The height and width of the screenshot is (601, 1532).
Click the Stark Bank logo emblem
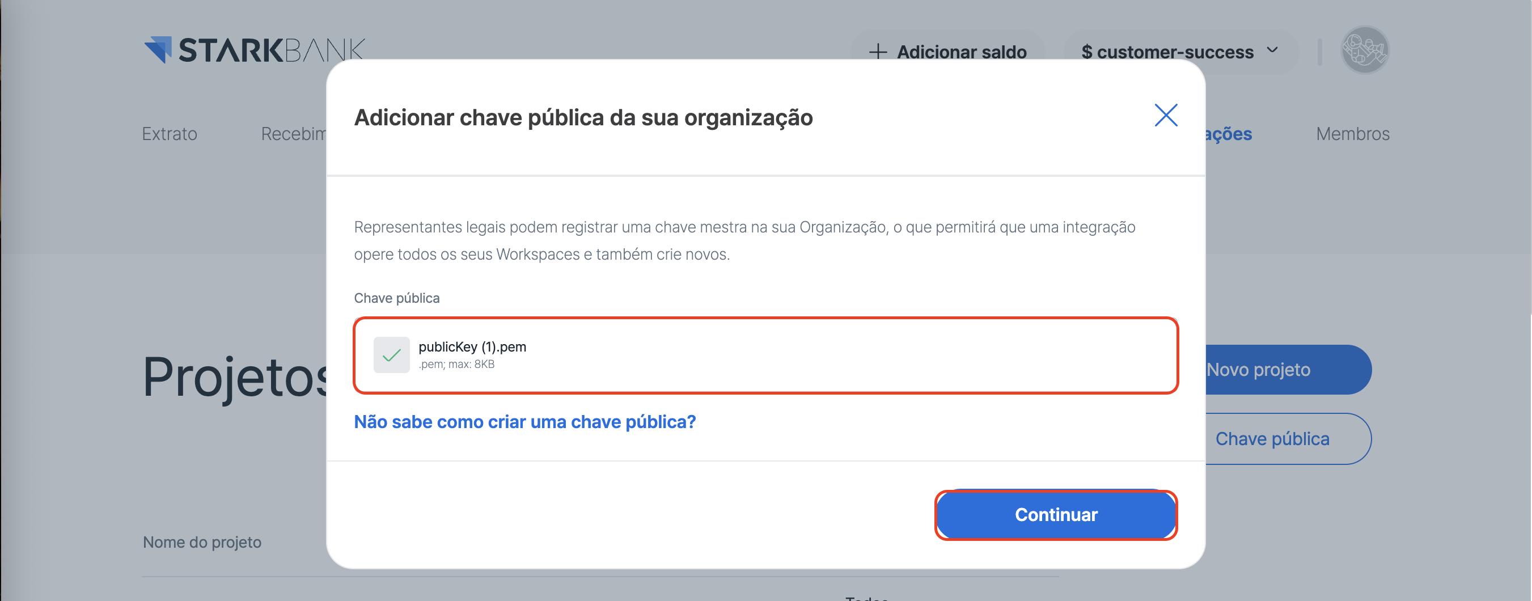158,49
